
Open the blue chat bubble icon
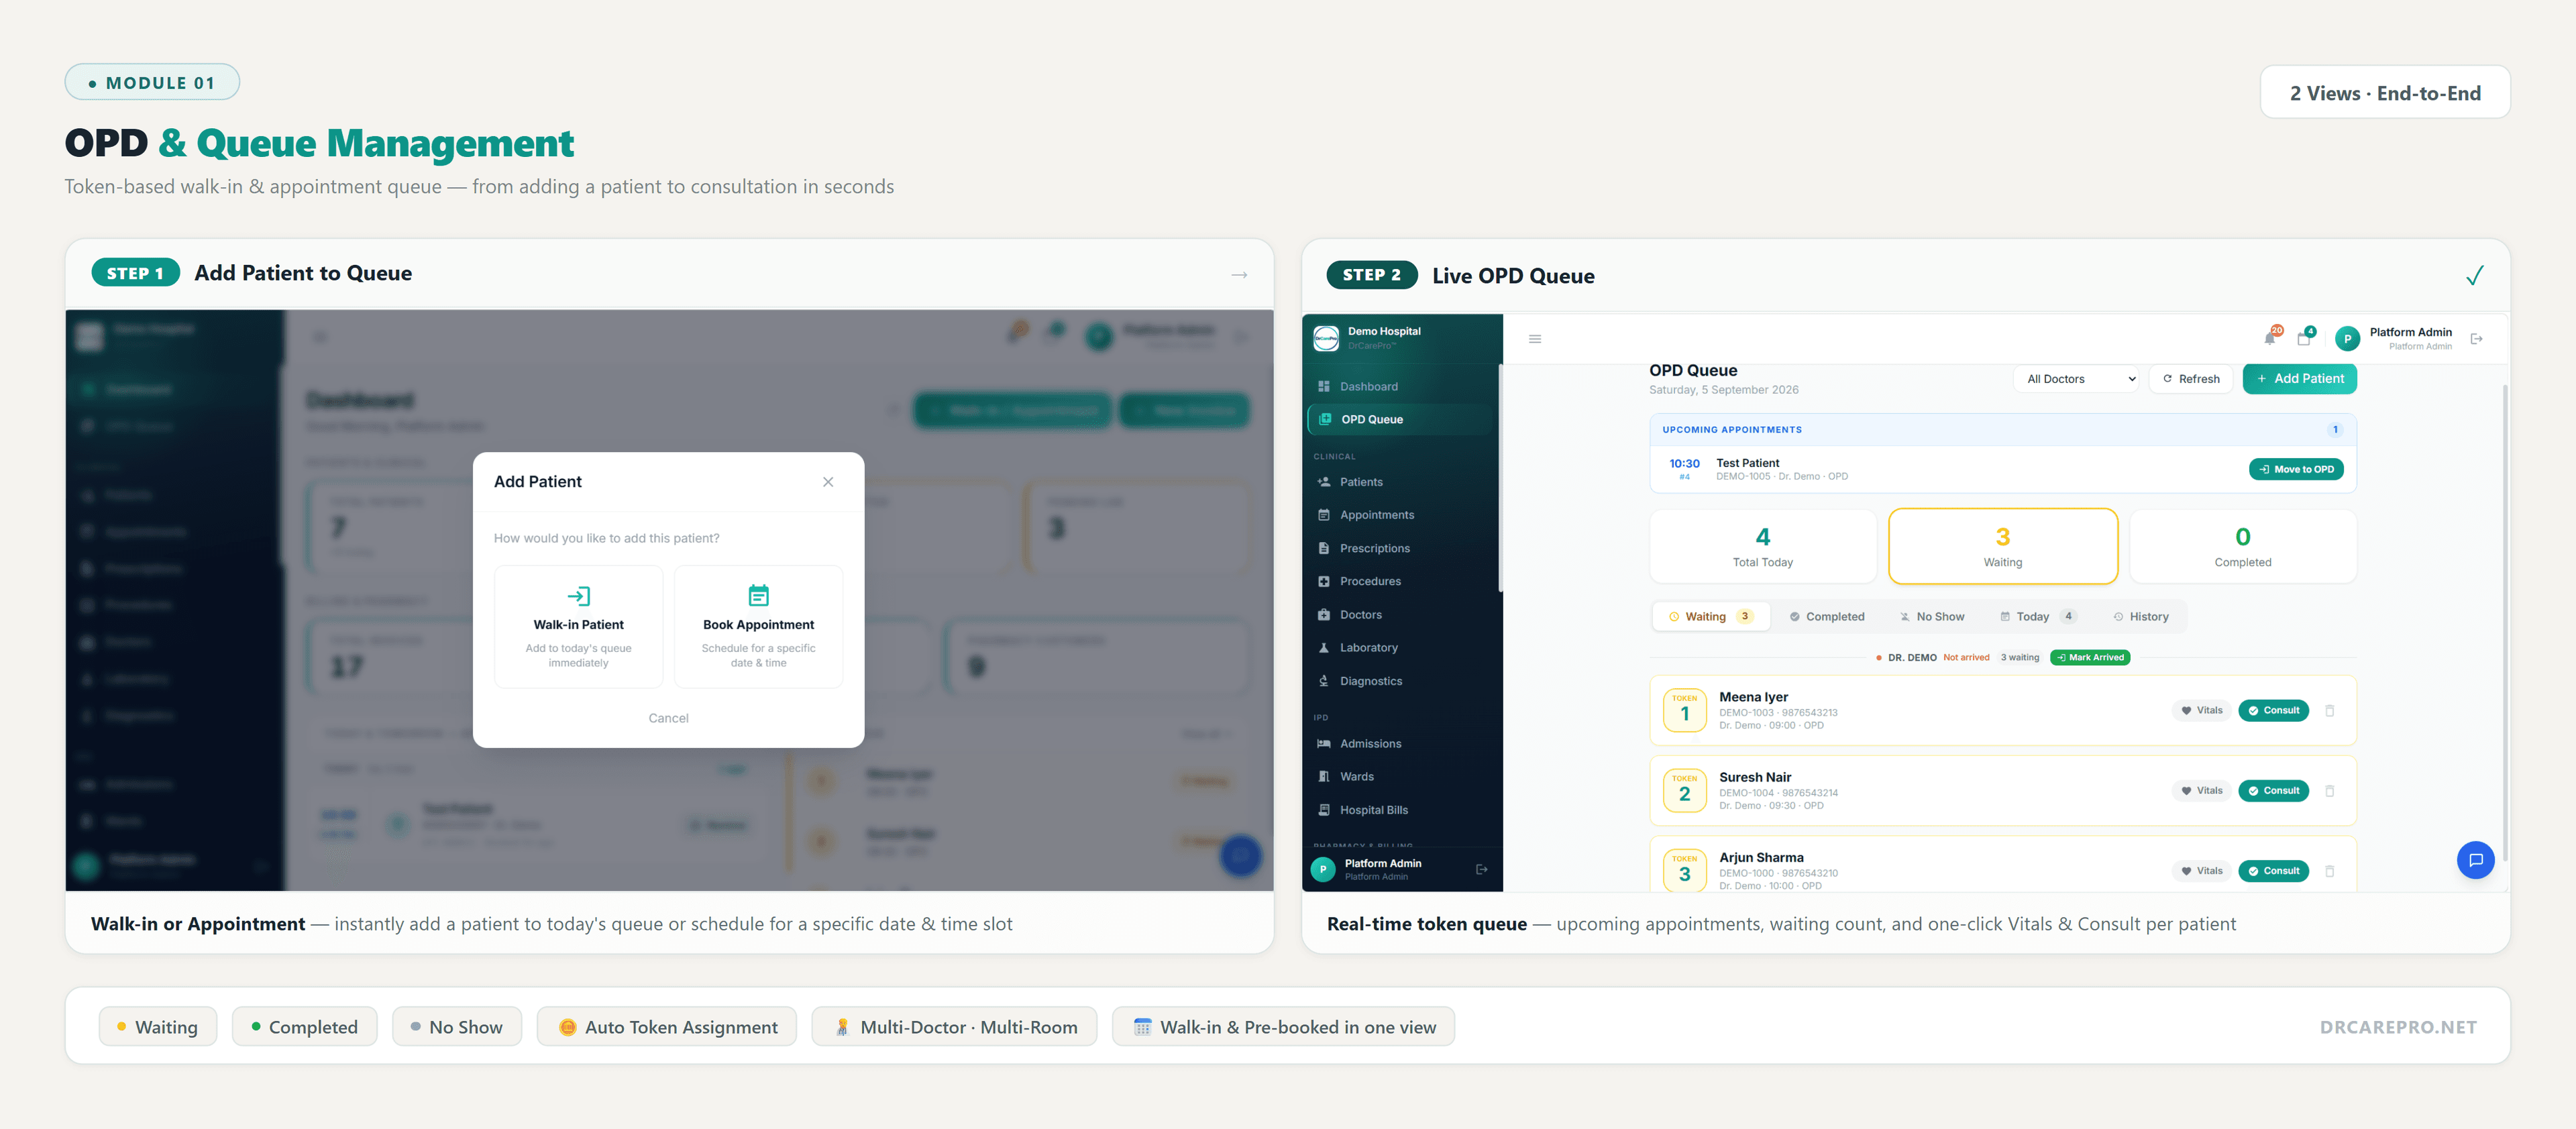tap(2475, 859)
